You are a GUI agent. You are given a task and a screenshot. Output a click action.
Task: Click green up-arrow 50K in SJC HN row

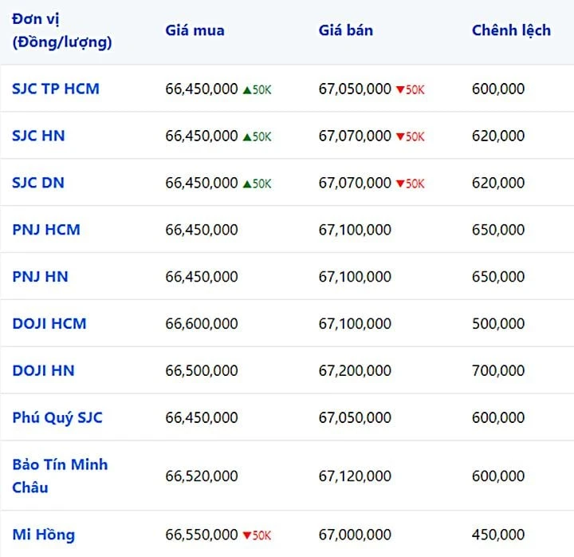[x=257, y=136]
